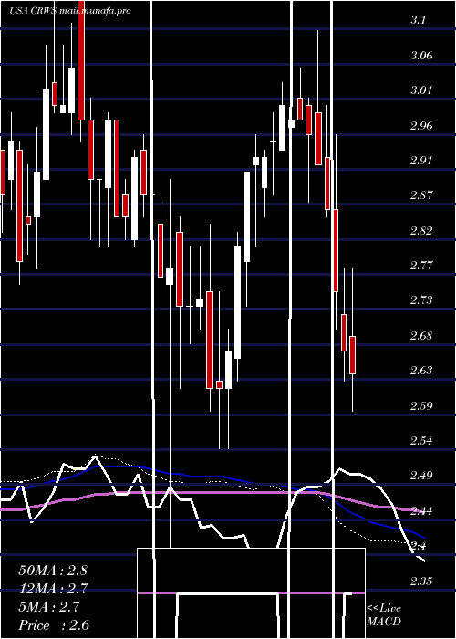Viewport: 456px width, 639px height.
Task: Click the 12MA : 2.7 legend entry
Action: tap(53, 589)
